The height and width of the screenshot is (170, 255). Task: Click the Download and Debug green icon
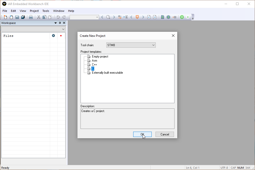click(182, 17)
